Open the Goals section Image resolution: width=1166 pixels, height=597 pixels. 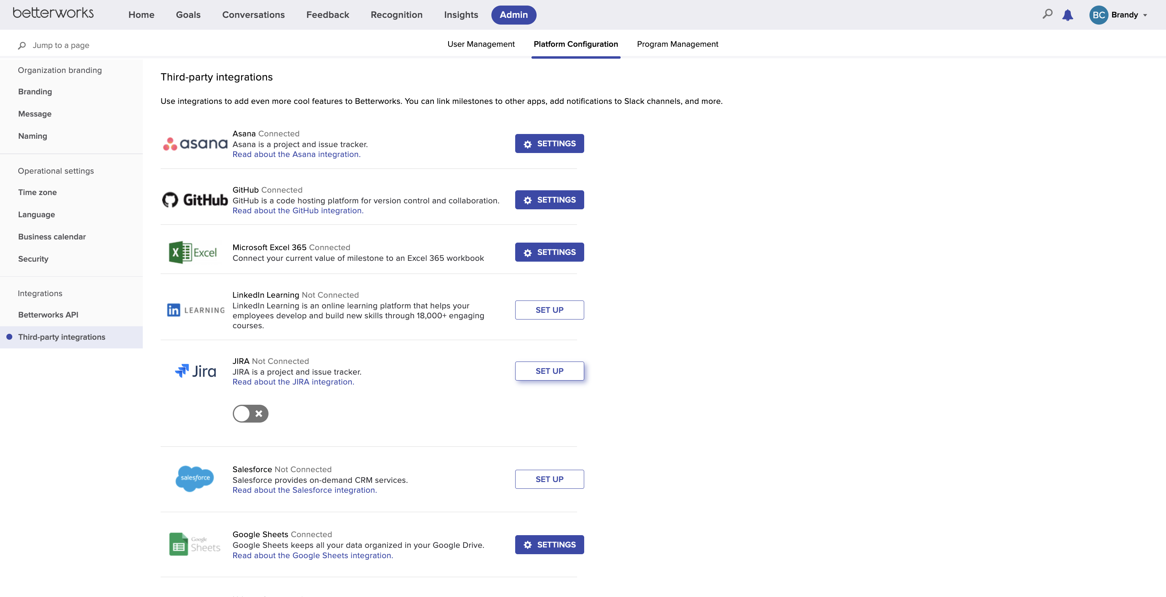click(x=188, y=15)
